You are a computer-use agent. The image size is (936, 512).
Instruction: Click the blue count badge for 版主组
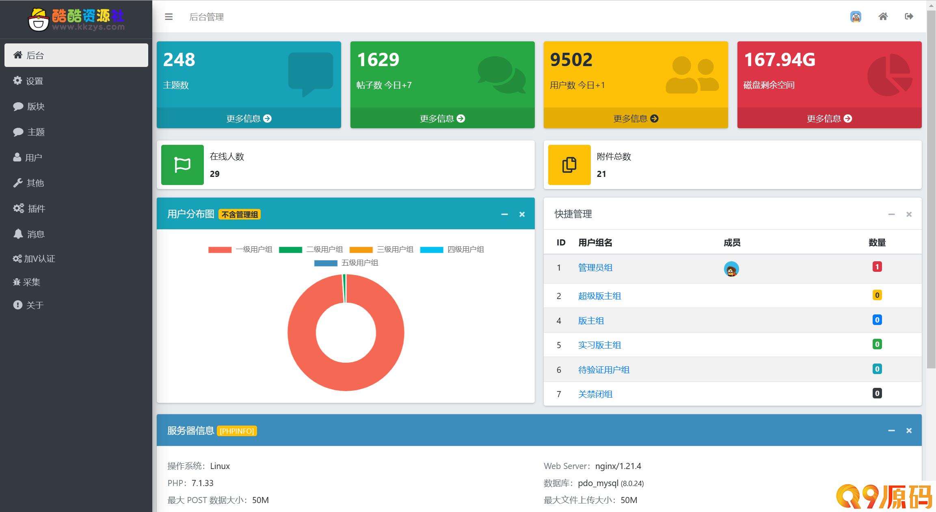tap(877, 320)
